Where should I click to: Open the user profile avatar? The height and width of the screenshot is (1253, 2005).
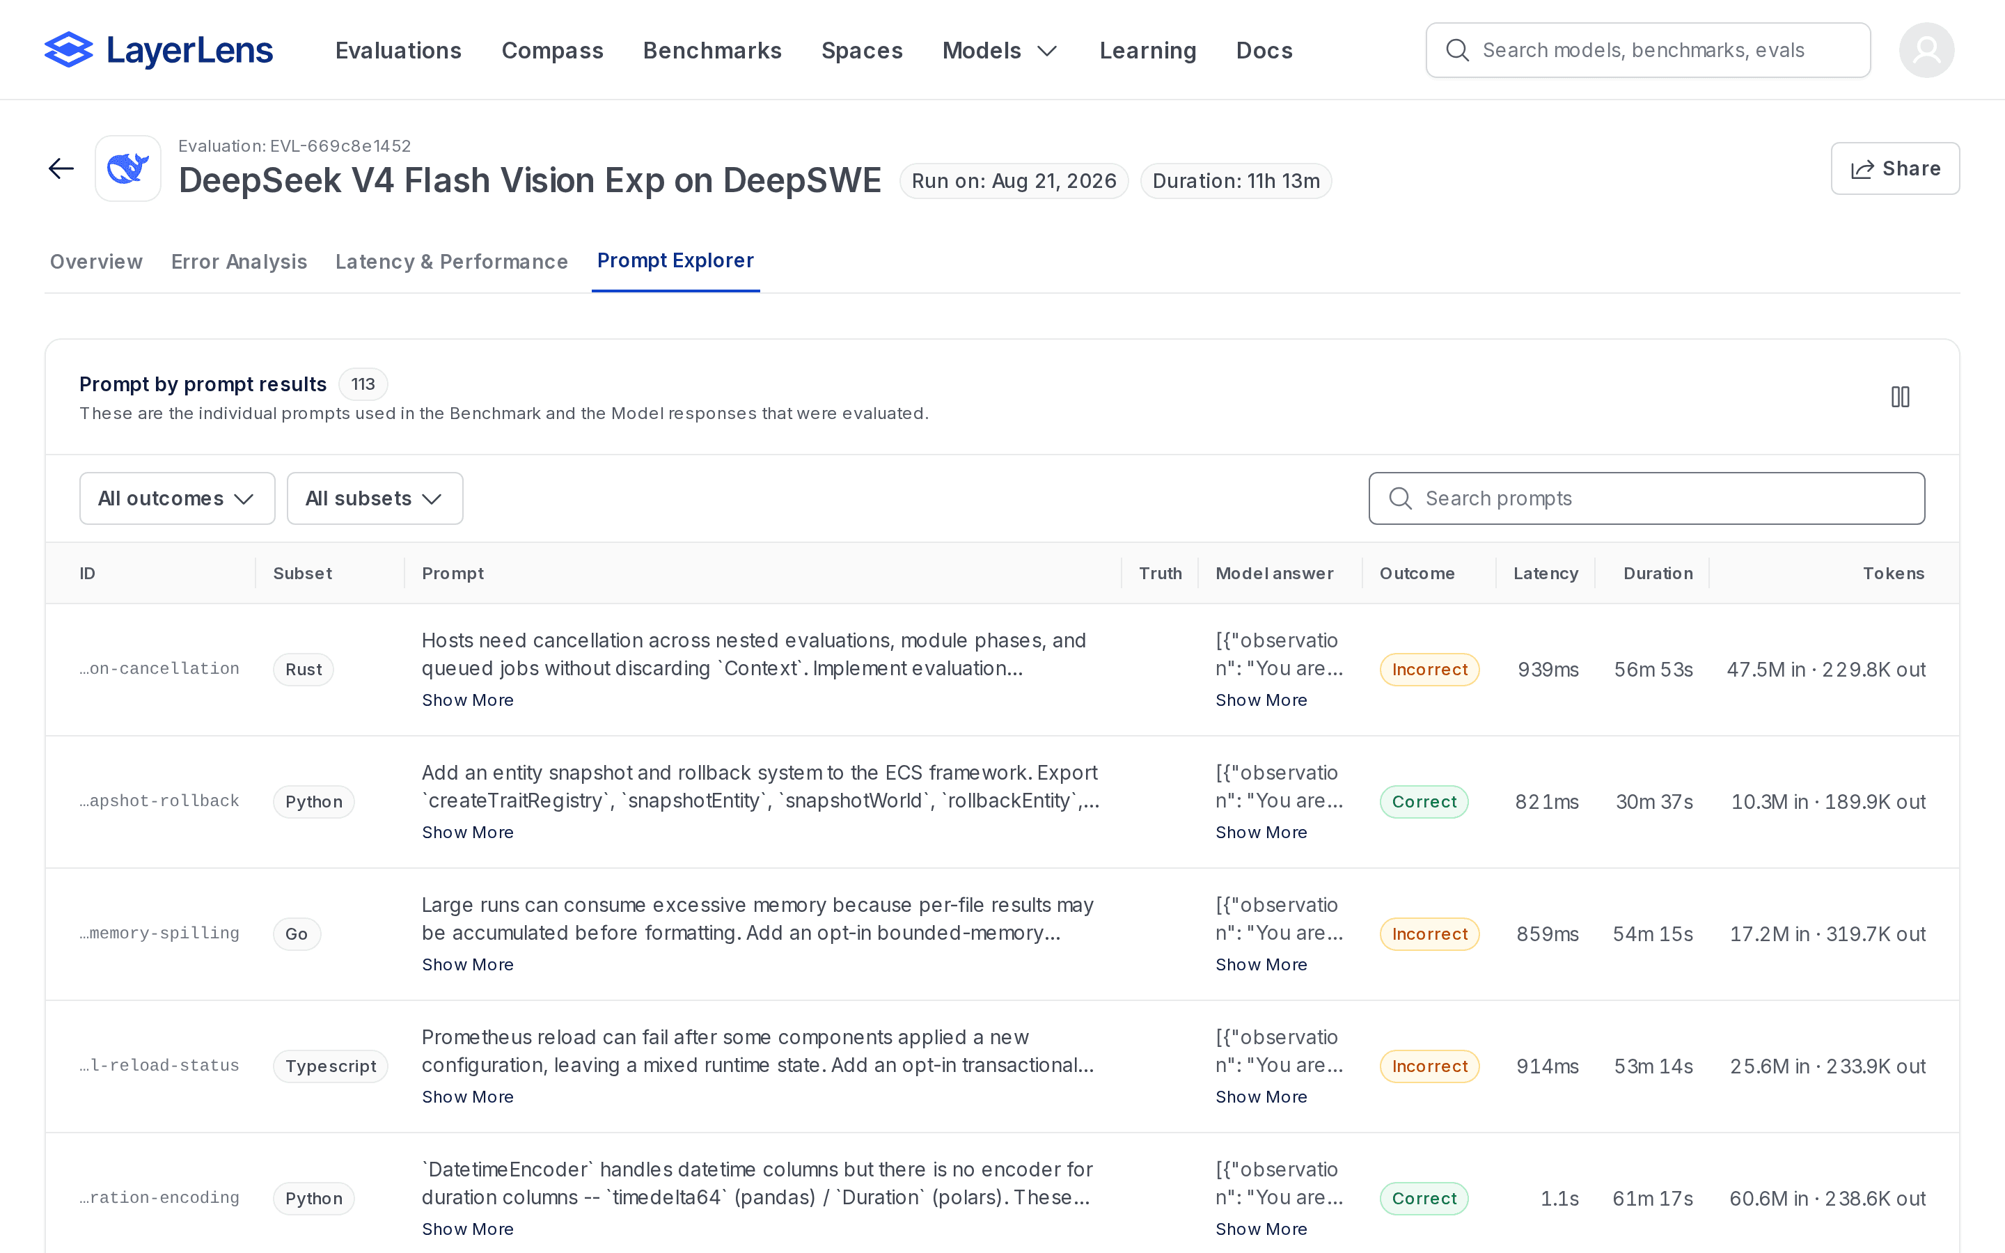[1926, 51]
